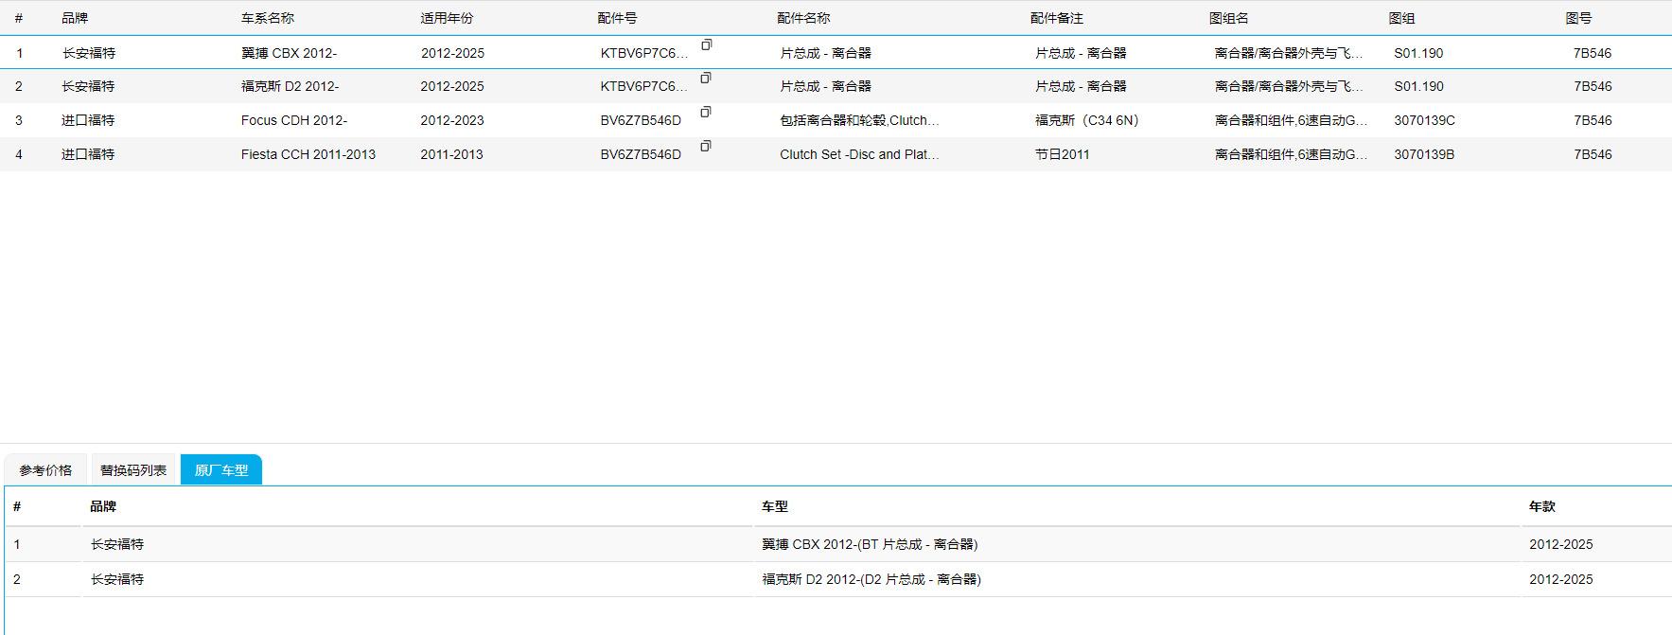Select 福克斯 D2 2012-(D2 片总成) model row
The height and width of the screenshot is (635, 1672).
pyautogui.click(x=871, y=579)
